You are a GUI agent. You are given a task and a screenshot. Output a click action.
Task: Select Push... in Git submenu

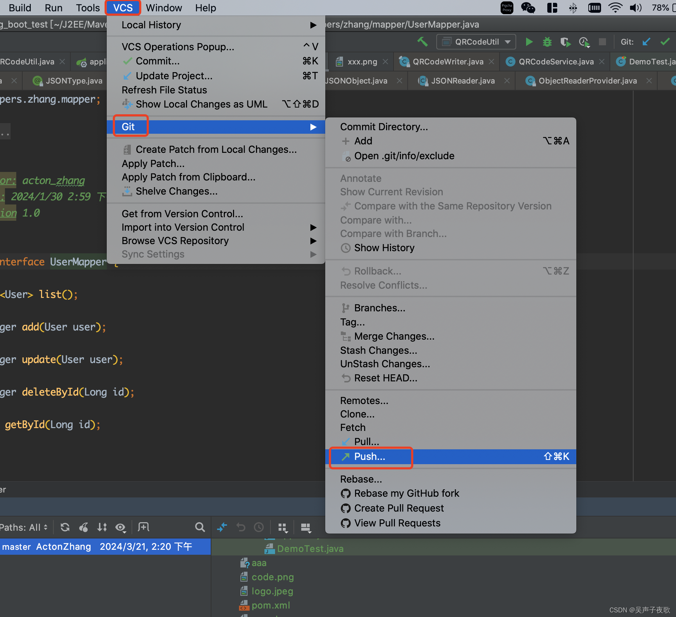(450, 456)
